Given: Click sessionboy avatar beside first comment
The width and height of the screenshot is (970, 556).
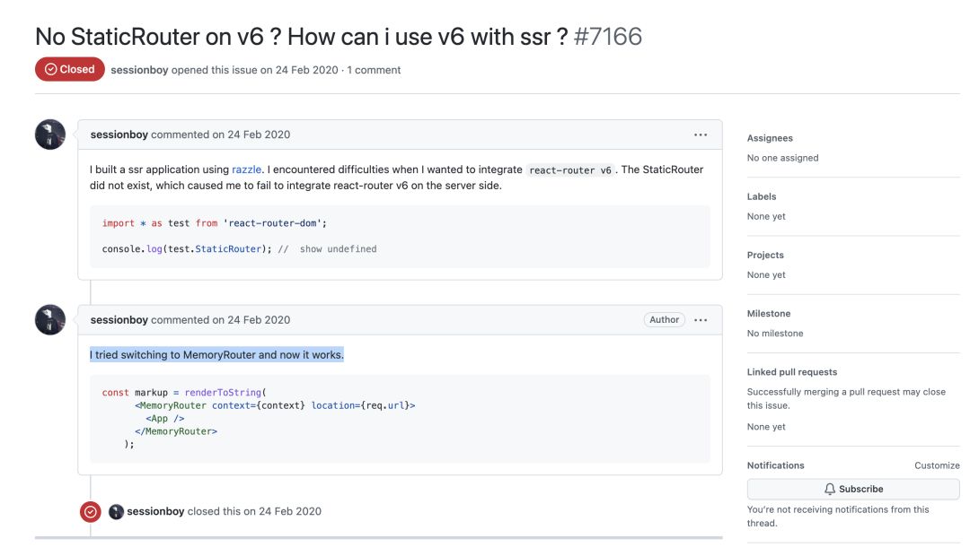Looking at the screenshot, I should click(50, 135).
